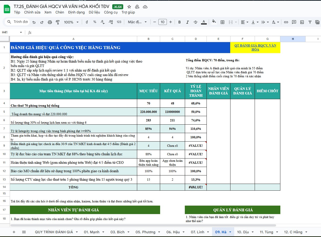Click the undo arrow icon
The width and height of the screenshot is (321, 237).
point(34,22)
